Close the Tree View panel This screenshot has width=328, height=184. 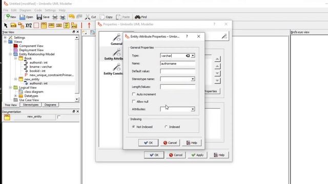click(77, 32)
